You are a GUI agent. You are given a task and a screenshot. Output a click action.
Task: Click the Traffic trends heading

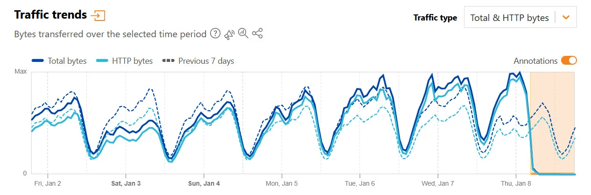50,15
